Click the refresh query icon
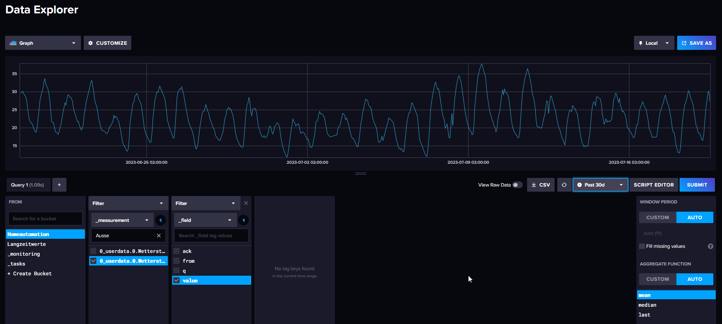Screen dimensions: 722x324 coord(564,185)
